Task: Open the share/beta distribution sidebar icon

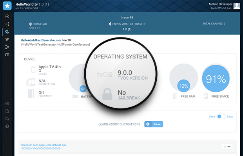Action: pos(7,24)
